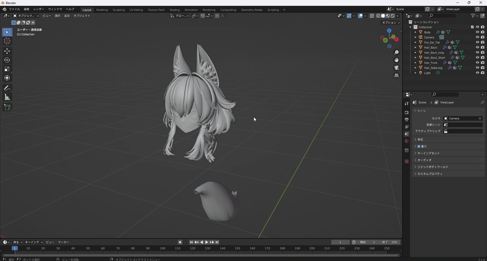
Task: Open the File menu
Action: [14, 9]
